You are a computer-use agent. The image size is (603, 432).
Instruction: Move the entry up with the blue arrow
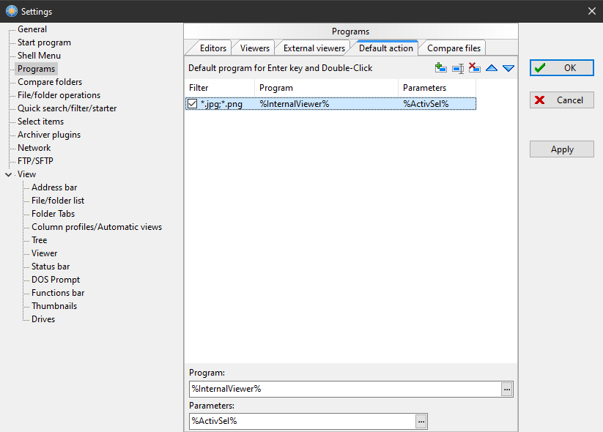492,68
